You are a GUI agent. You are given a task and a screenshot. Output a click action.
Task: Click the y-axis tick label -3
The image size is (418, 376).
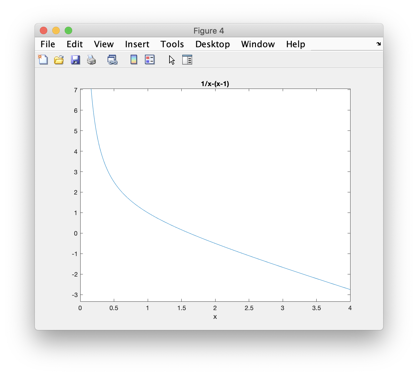pos(75,295)
